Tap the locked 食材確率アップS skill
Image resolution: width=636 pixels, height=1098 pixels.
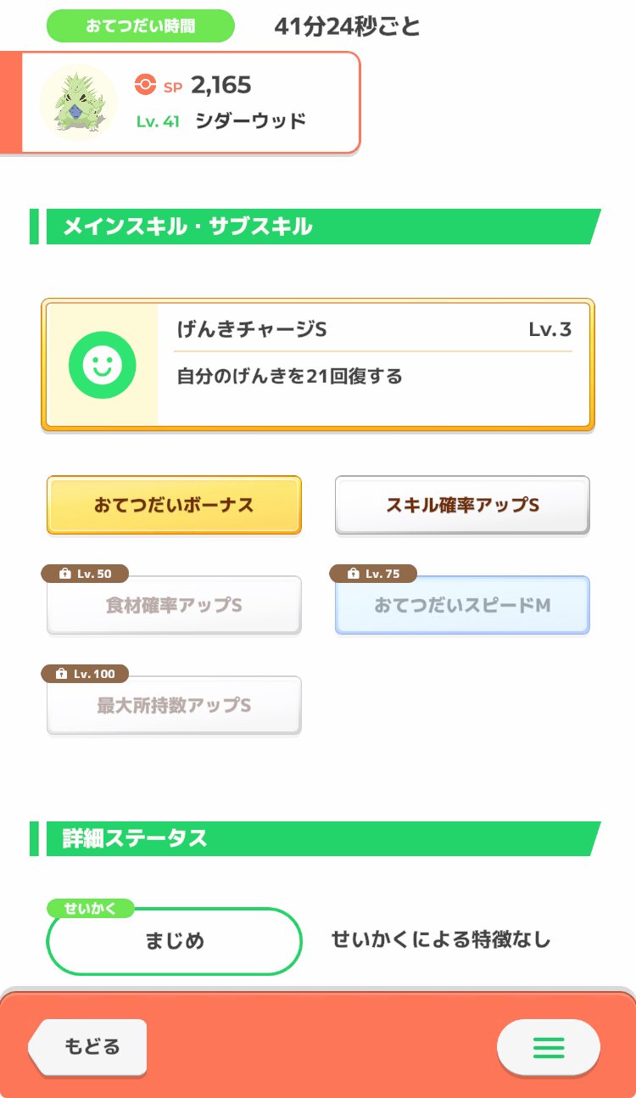point(174,606)
